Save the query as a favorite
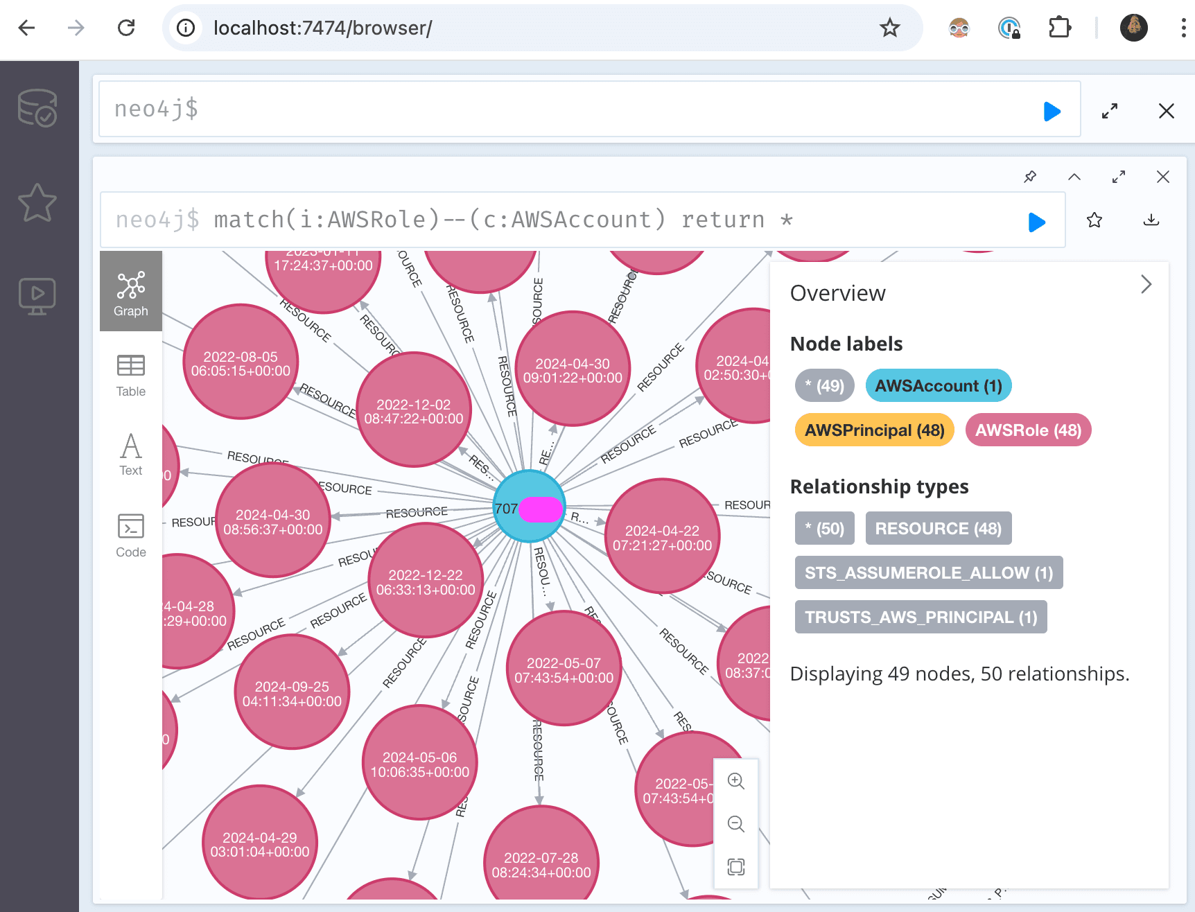Image resolution: width=1195 pixels, height=912 pixels. [x=1094, y=220]
